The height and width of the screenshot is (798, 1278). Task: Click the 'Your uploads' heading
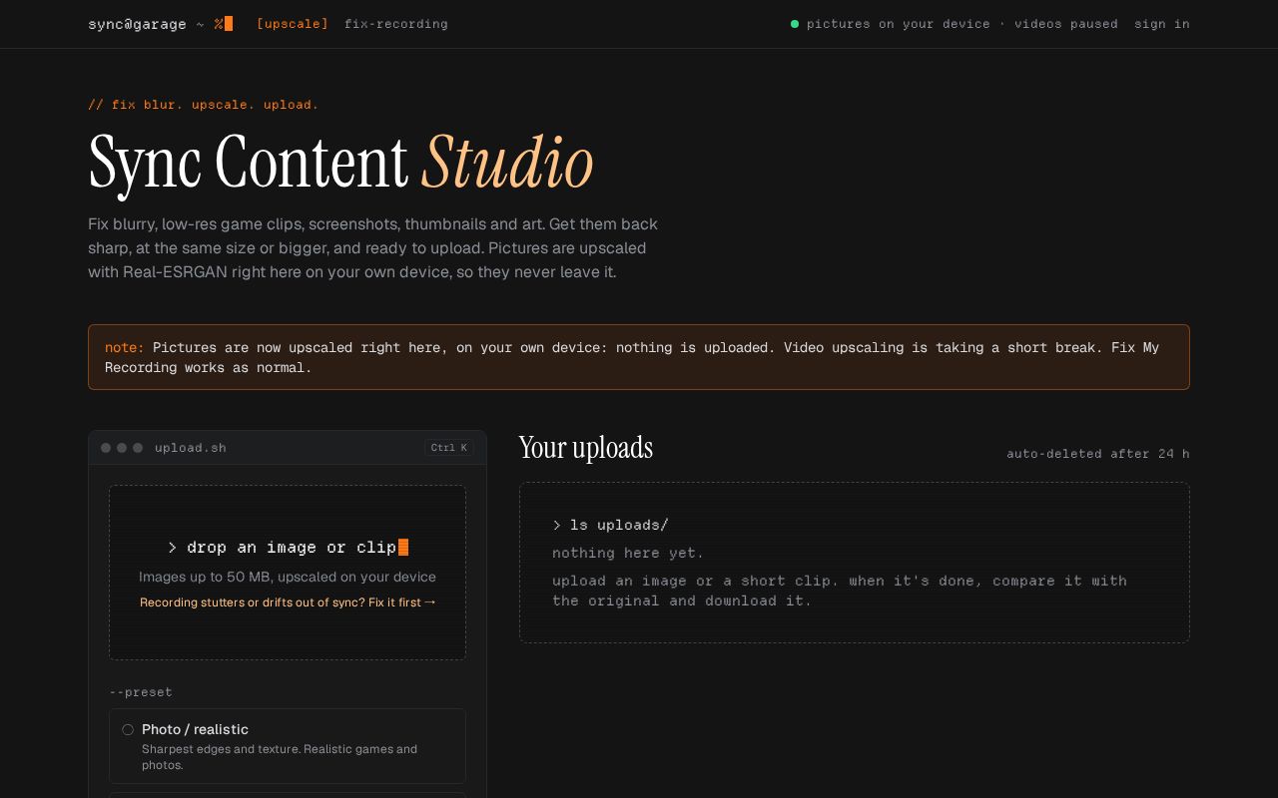coord(586,449)
